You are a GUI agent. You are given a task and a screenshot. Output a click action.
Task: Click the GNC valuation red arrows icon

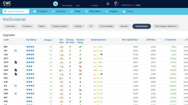click(x=80, y=66)
